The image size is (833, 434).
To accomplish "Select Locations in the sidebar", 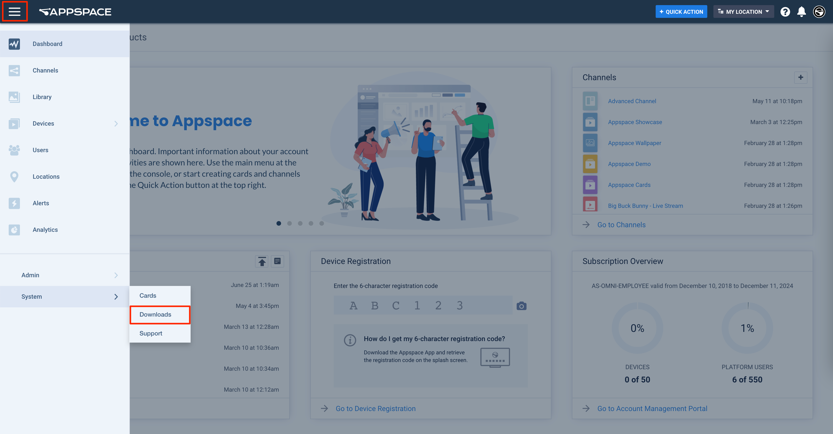I will click(x=65, y=176).
